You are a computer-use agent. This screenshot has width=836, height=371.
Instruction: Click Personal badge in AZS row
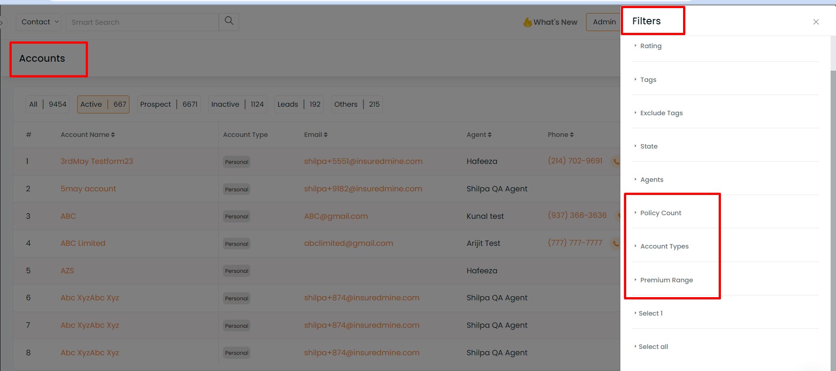pos(236,271)
